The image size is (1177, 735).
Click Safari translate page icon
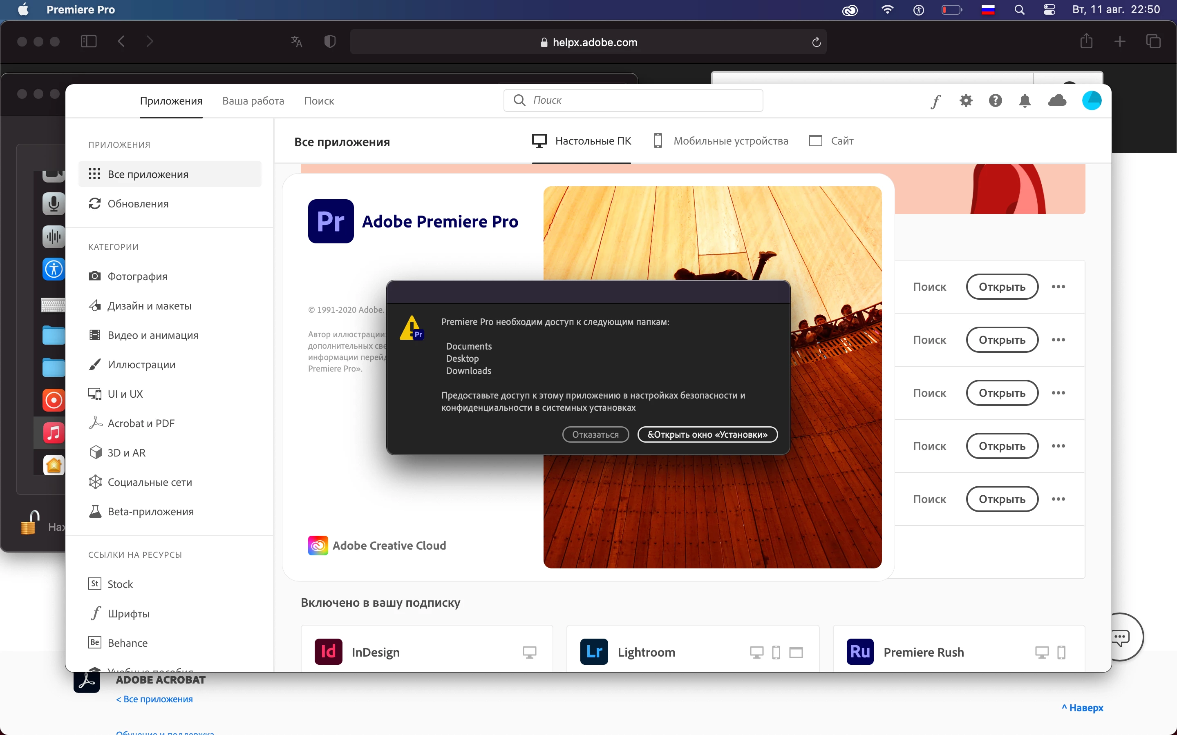point(296,42)
